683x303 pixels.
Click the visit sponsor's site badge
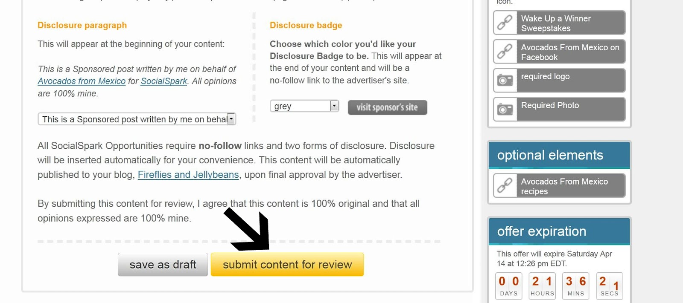[387, 107]
